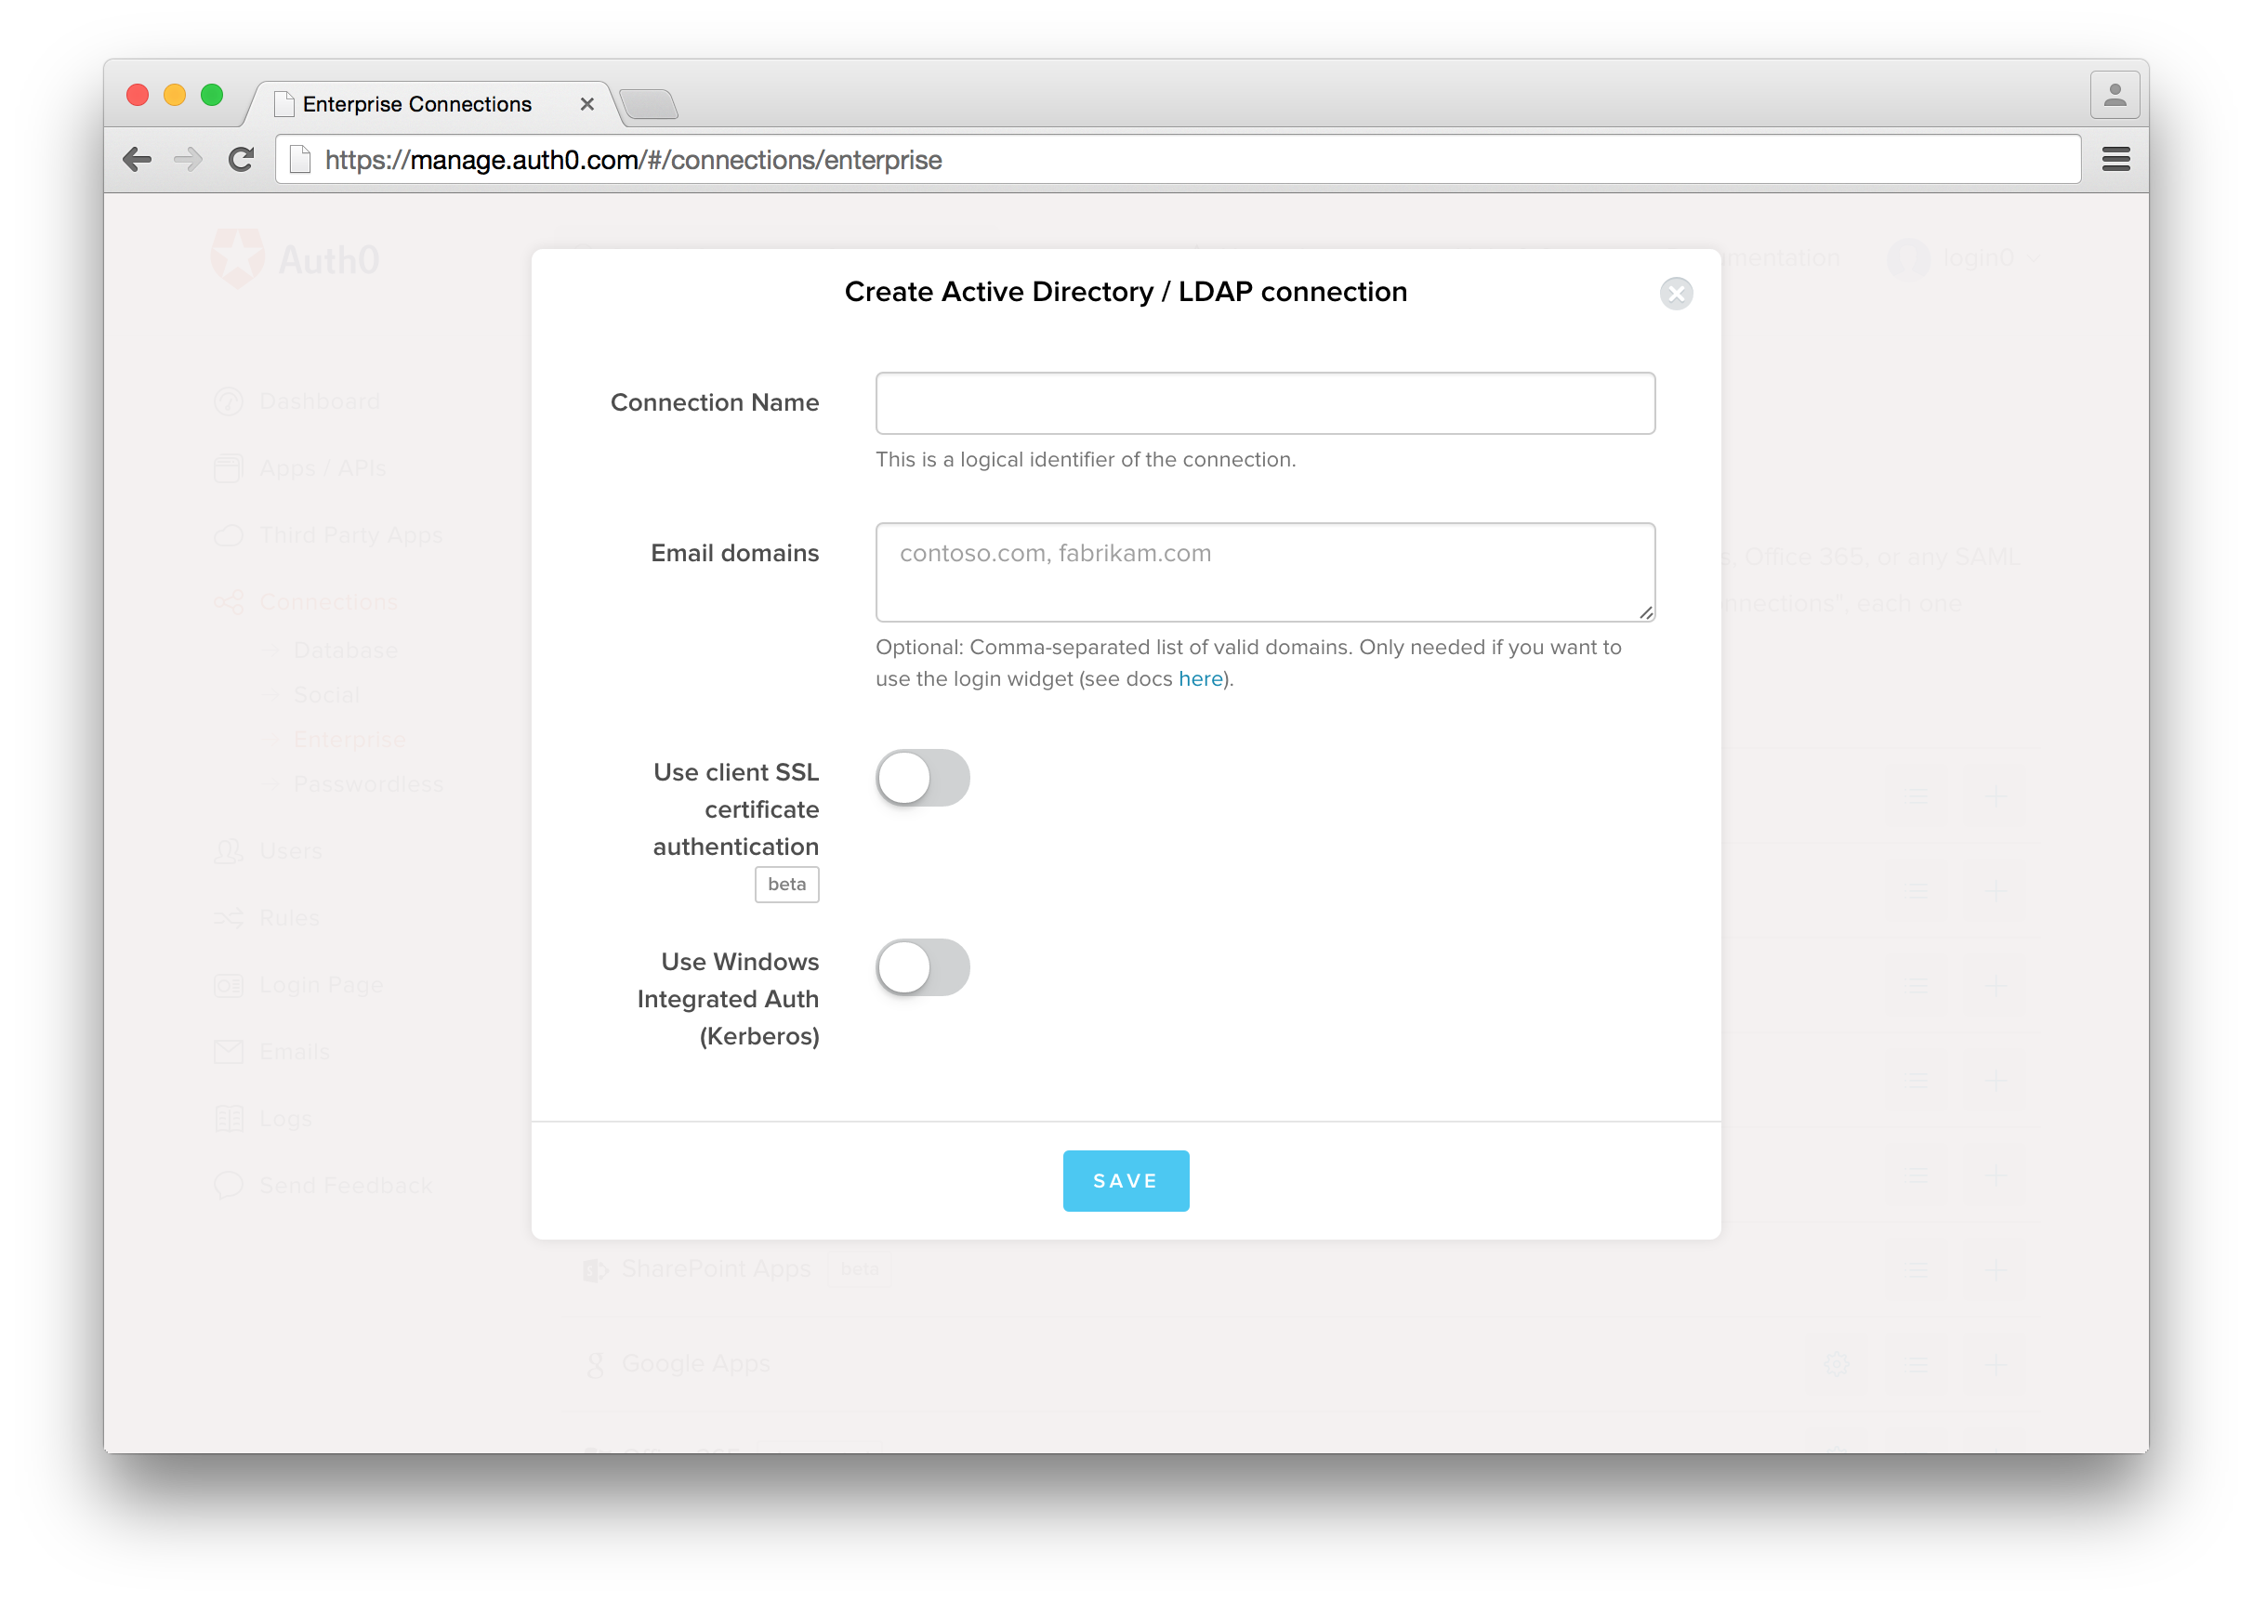
Task: Click the yellow minimize window button
Action: 175,95
